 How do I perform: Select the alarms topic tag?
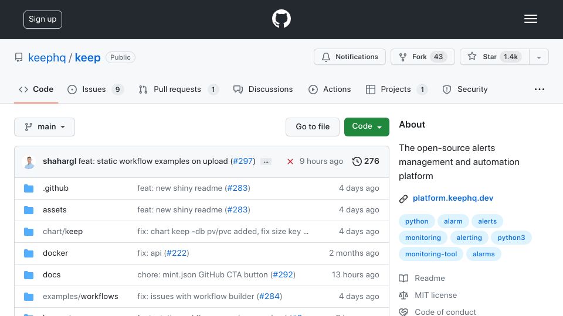click(484, 254)
